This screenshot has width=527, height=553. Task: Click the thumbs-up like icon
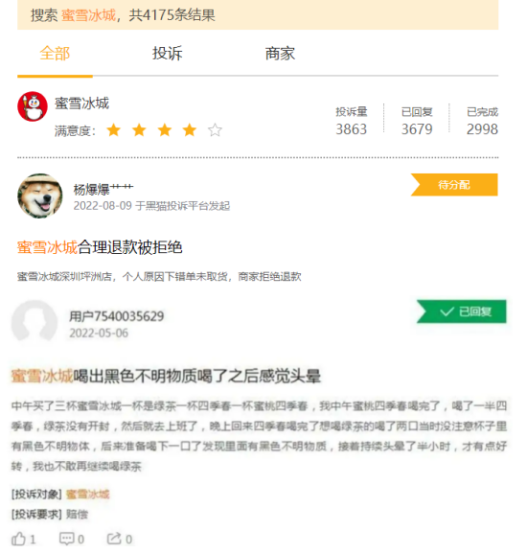18,539
